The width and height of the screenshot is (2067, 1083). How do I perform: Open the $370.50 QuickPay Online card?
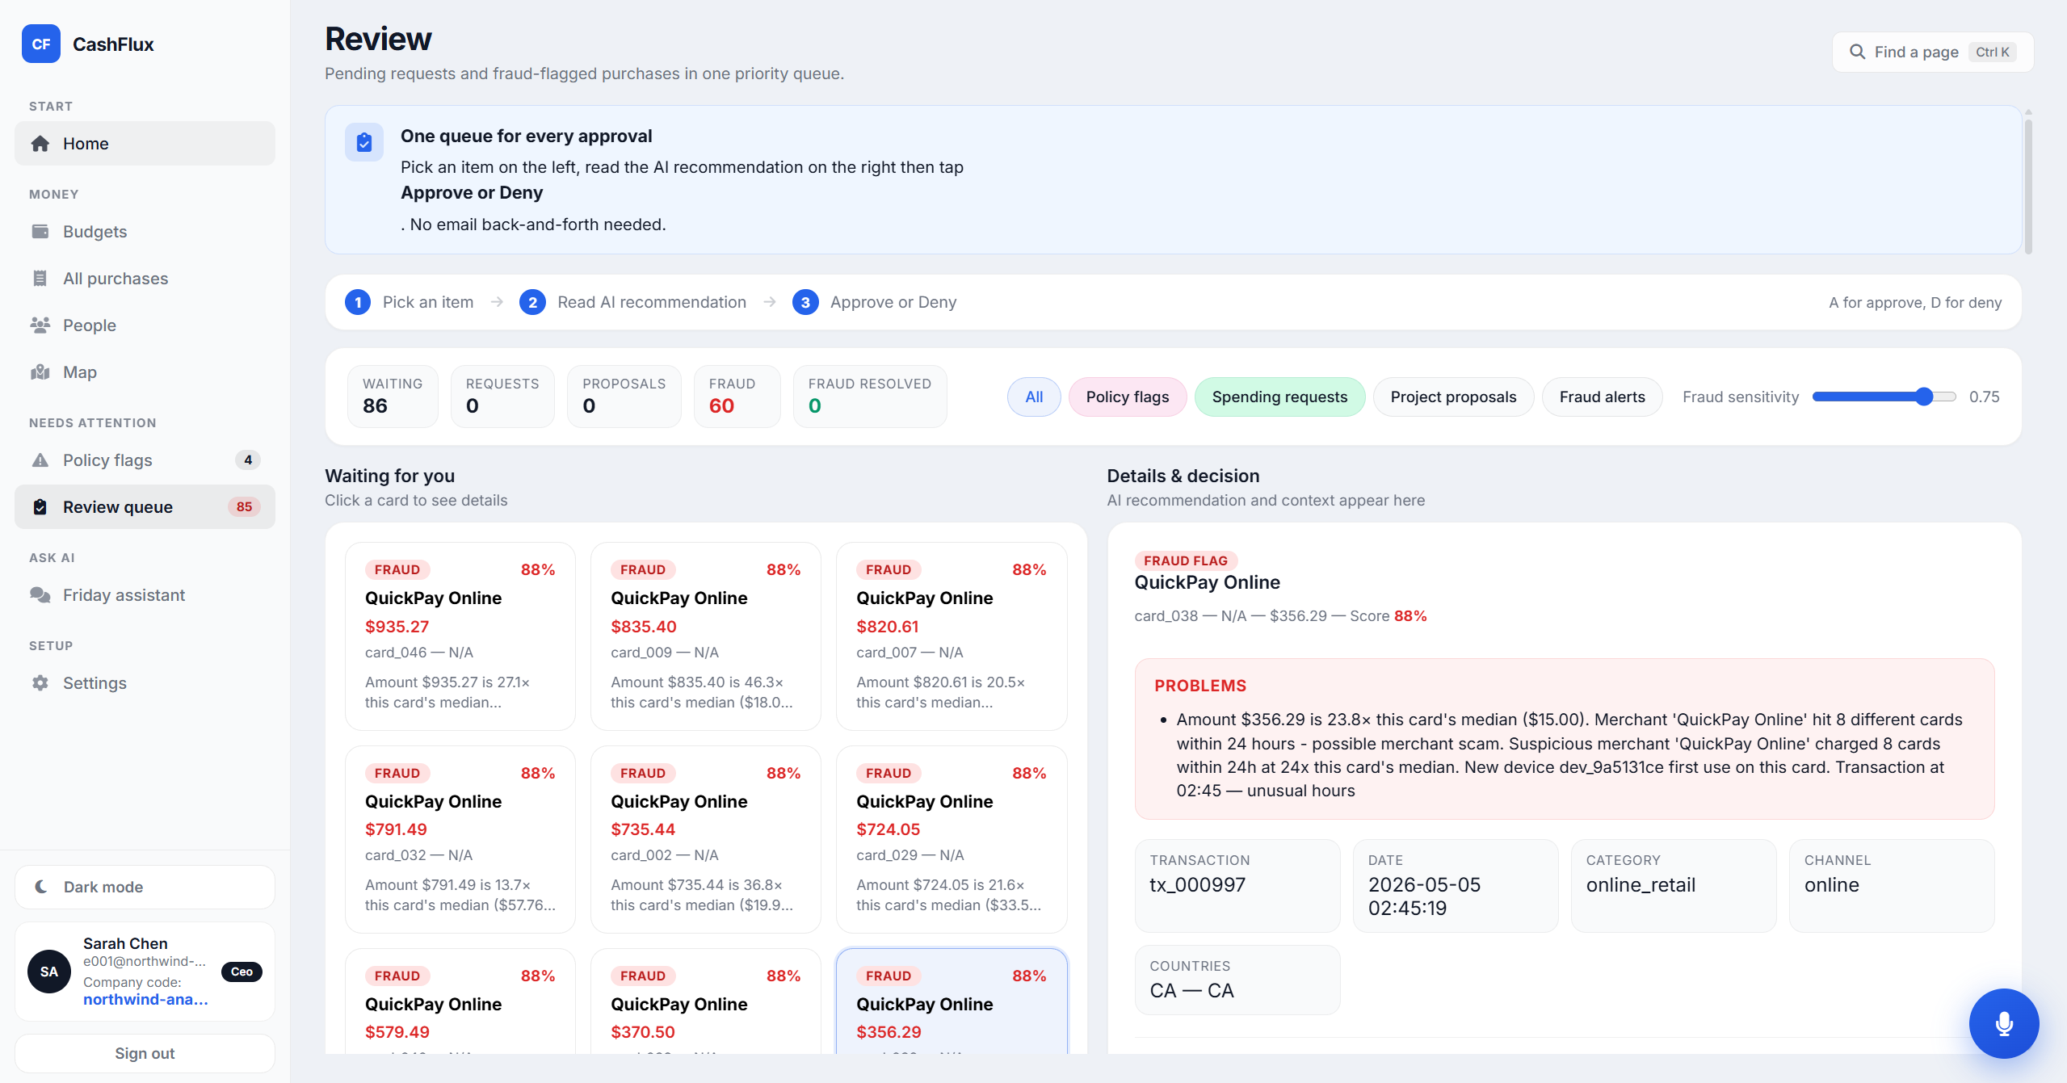coord(705,1001)
